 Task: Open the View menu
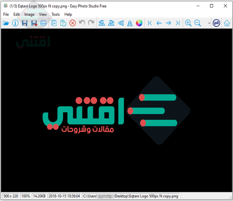[43, 14]
